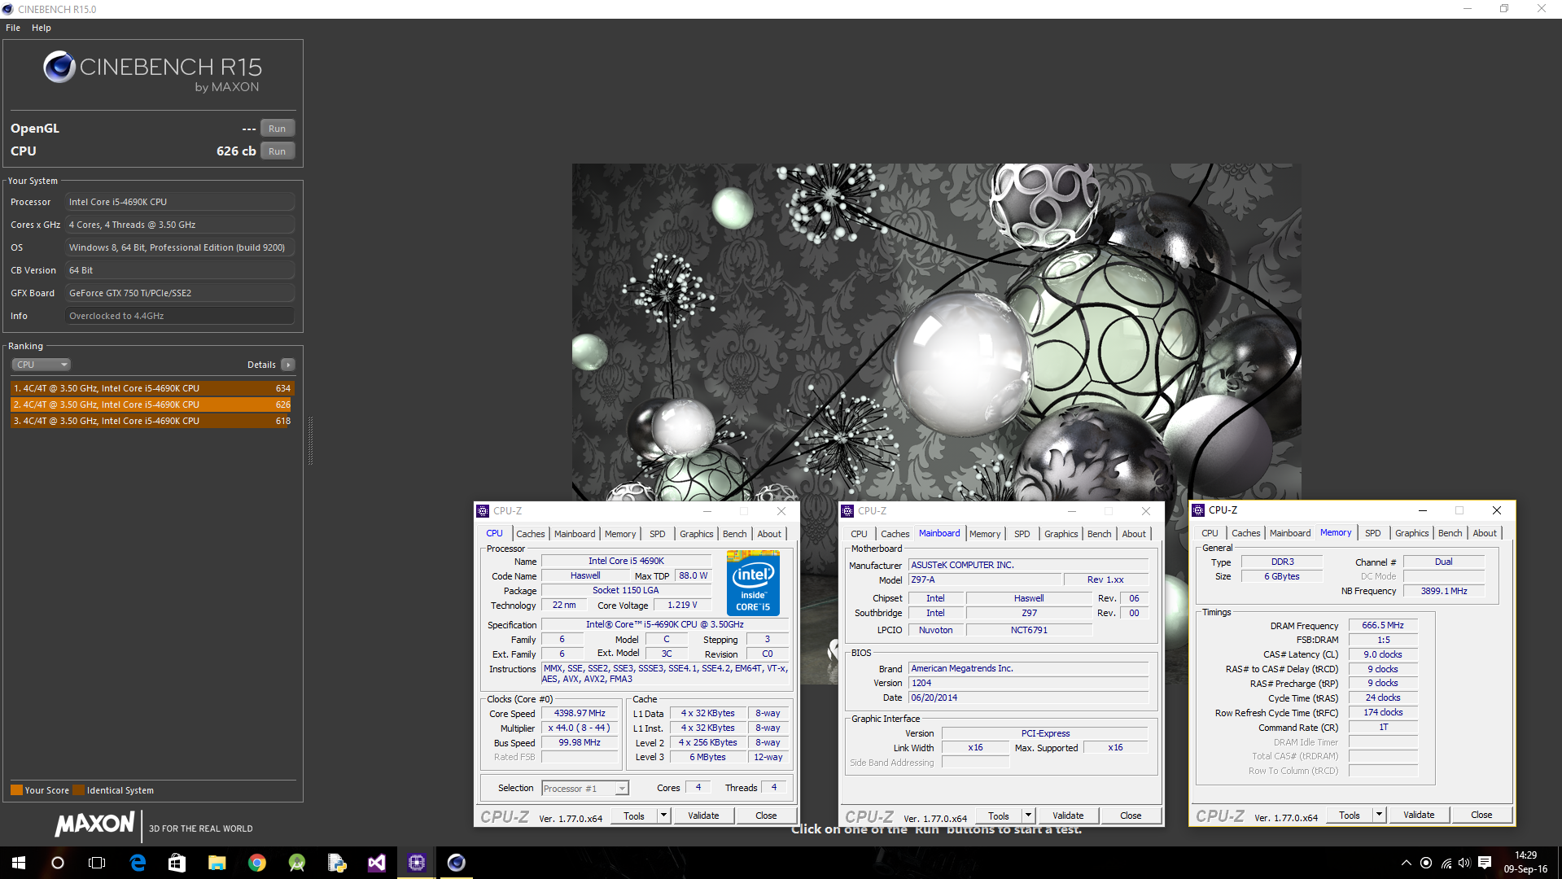The height and width of the screenshot is (879, 1562).
Task: Open Bench tab in CPU-Z CPU window
Action: coord(734,534)
